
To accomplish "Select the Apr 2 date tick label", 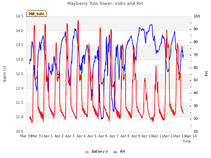I will pos(59,136).
